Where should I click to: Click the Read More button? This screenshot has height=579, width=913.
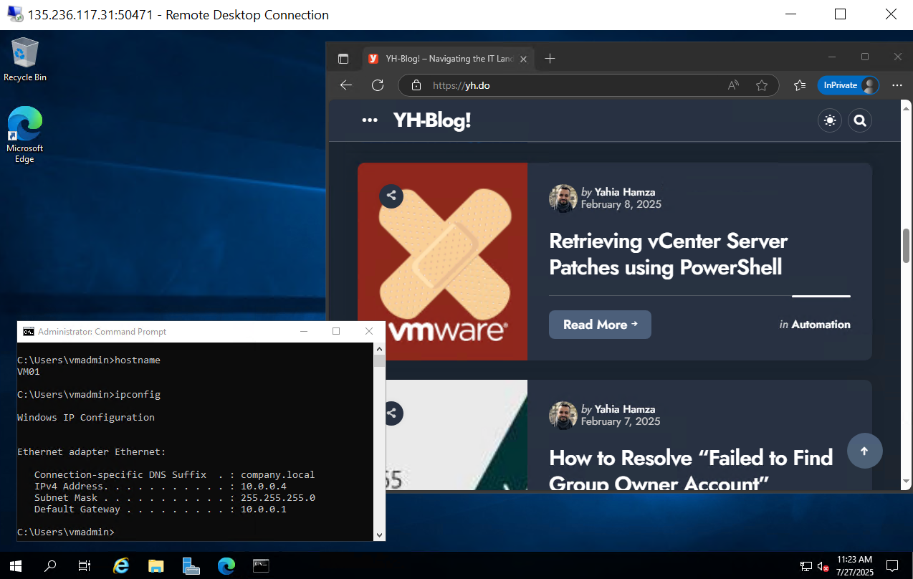coord(600,325)
